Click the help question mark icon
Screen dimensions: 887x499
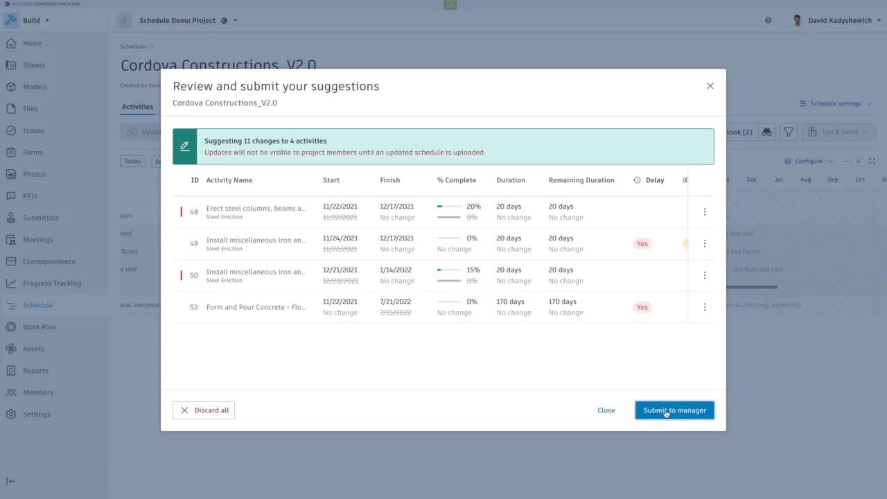768,21
